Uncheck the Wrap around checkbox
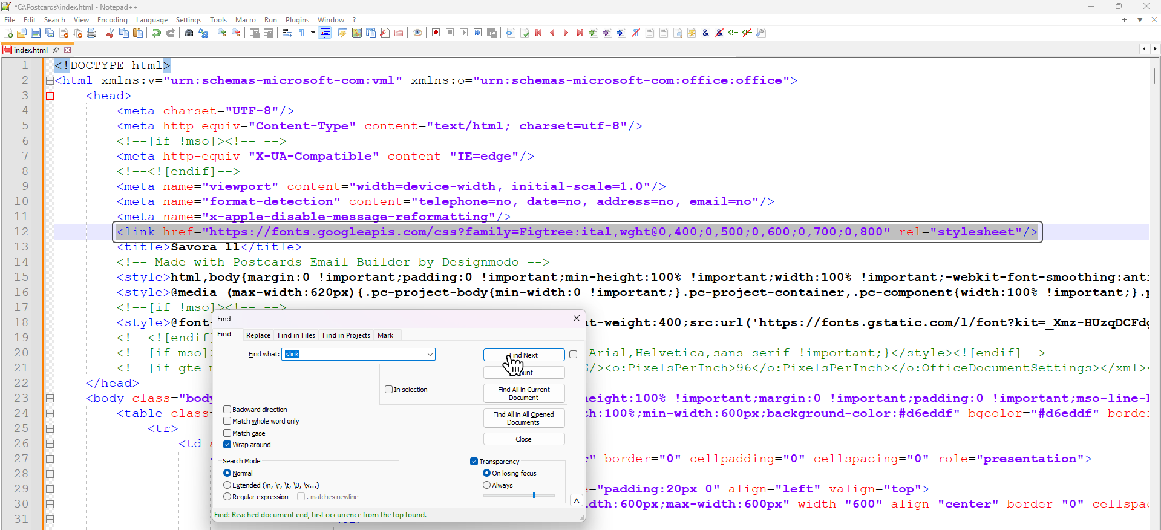The height and width of the screenshot is (530, 1161). (227, 445)
